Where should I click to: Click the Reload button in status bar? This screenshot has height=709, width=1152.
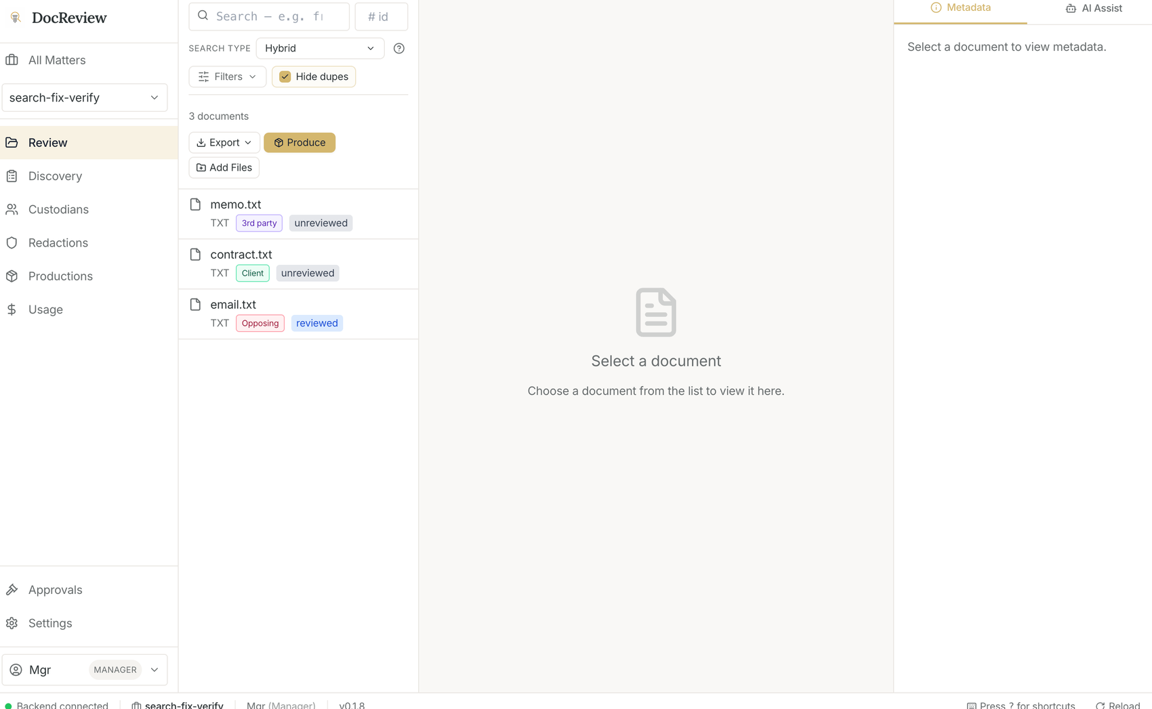coord(1118,705)
